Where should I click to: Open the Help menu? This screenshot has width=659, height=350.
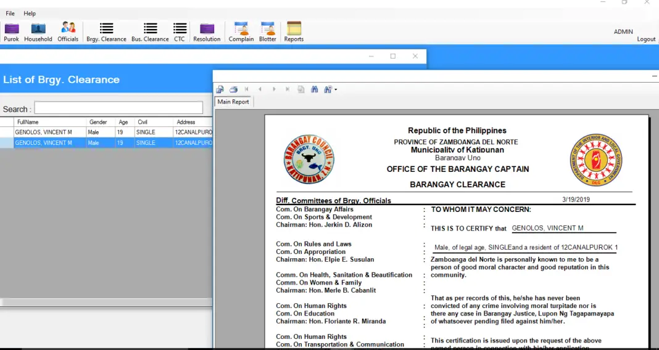click(30, 14)
